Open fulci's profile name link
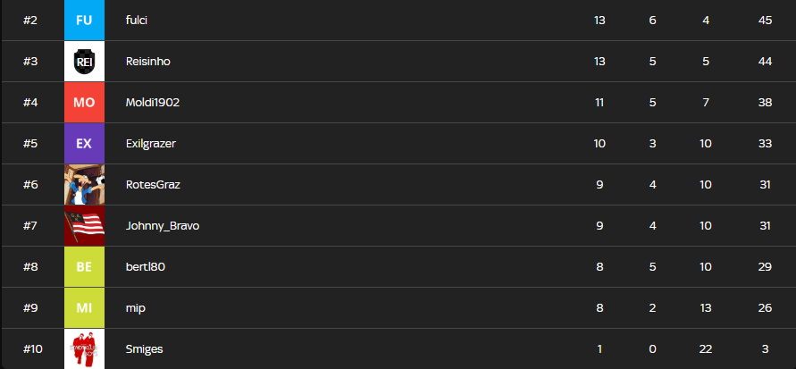The width and height of the screenshot is (796, 369). [137, 20]
